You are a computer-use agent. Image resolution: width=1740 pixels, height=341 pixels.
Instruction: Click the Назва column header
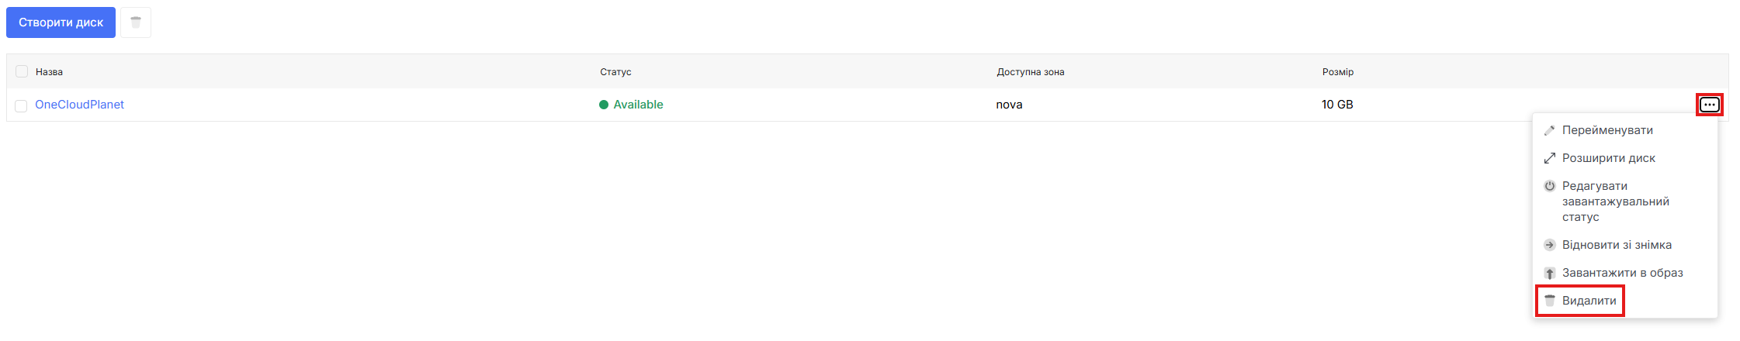49,72
